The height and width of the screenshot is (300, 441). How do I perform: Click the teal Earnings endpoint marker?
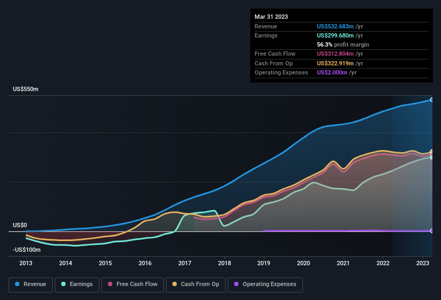click(432, 157)
